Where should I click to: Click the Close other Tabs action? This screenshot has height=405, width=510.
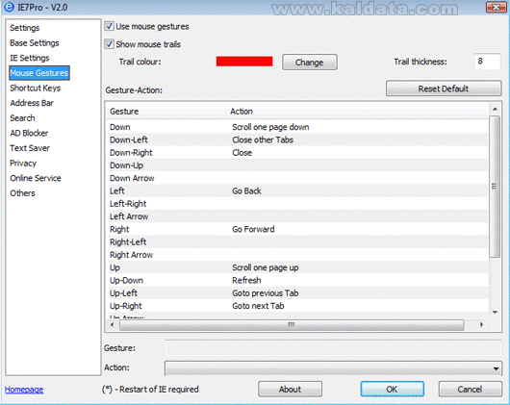click(263, 139)
